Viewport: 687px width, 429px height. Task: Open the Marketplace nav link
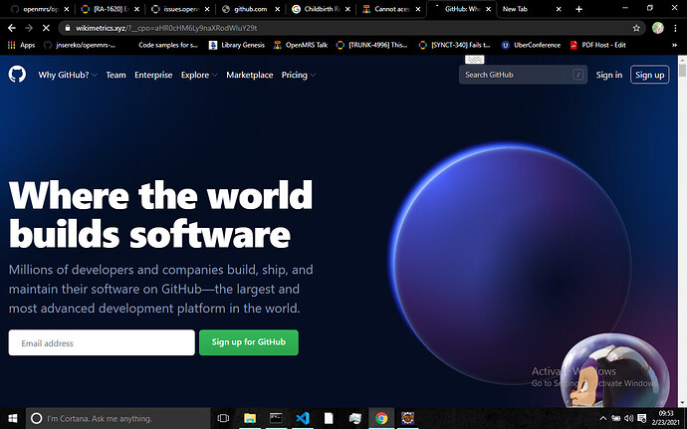249,75
